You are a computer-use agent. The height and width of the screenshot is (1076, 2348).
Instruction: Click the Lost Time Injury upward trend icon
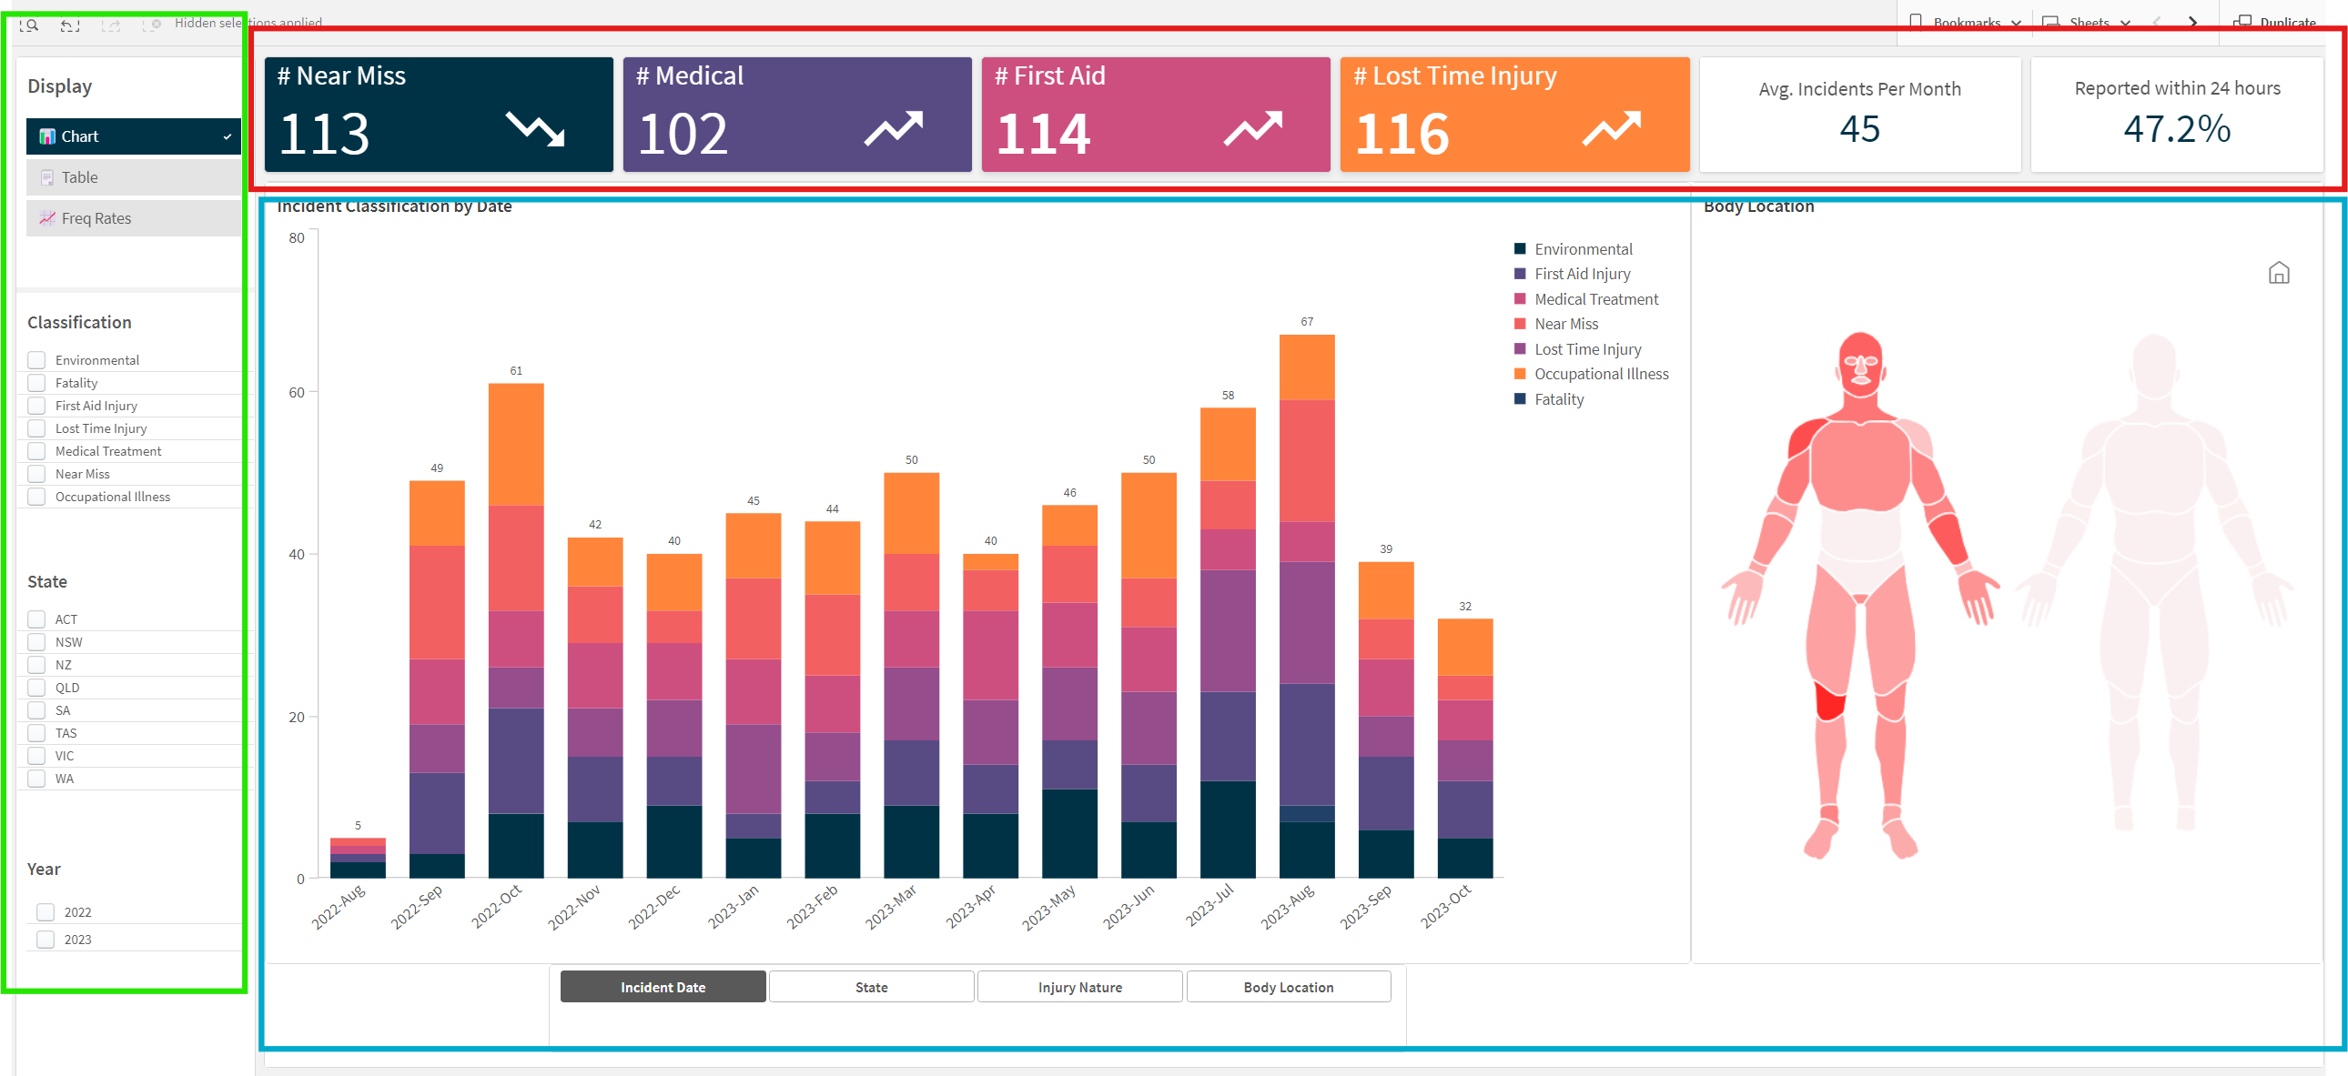1612,128
